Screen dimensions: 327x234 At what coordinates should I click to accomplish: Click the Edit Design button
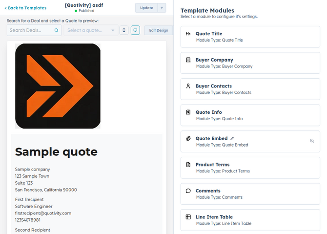[x=159, y=30]
